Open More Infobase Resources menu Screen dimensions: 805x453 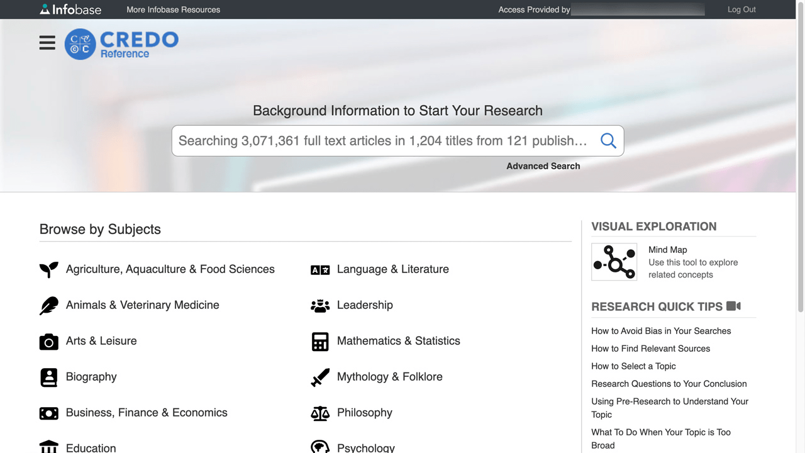pyautogui.click(x=173, y=9)
